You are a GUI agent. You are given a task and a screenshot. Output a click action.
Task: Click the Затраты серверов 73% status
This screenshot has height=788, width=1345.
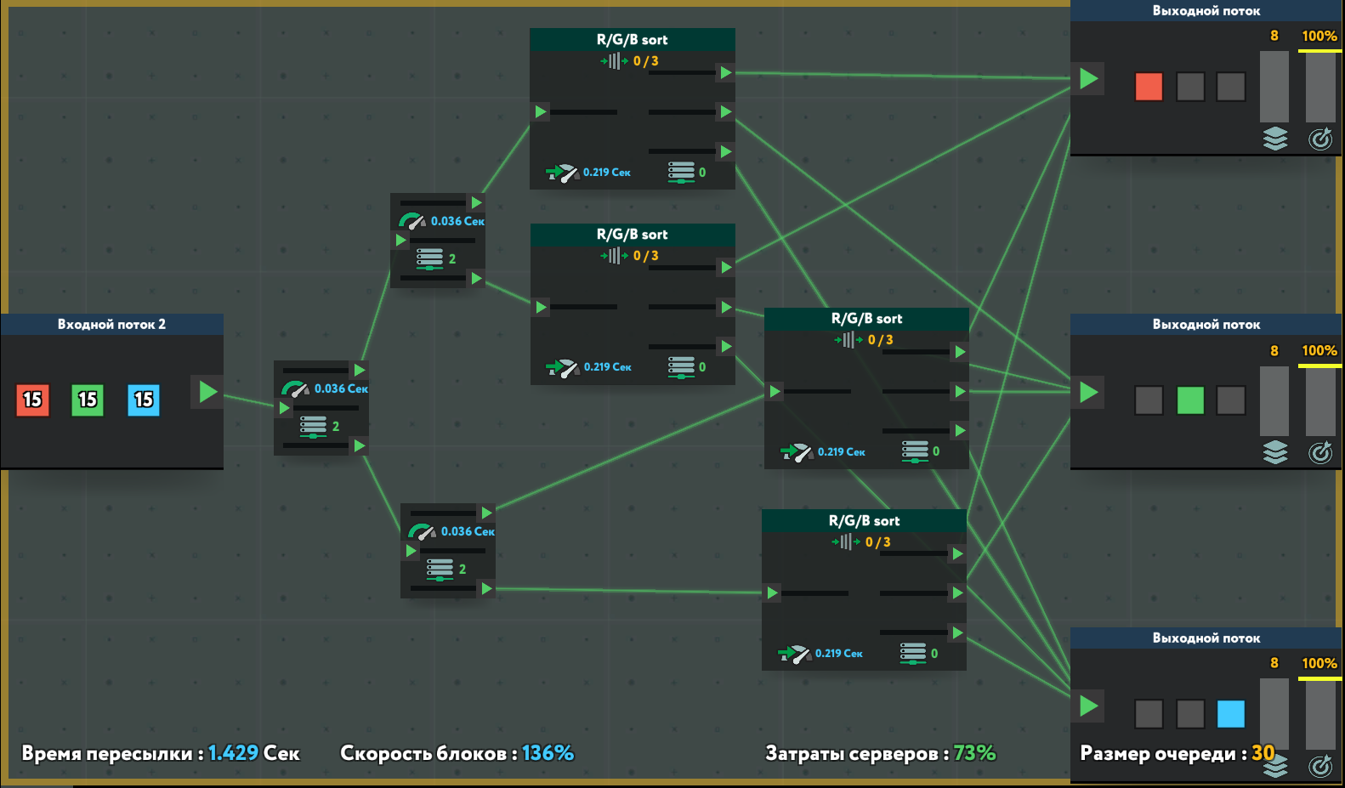pyautogui.click(x=881, y=753)
